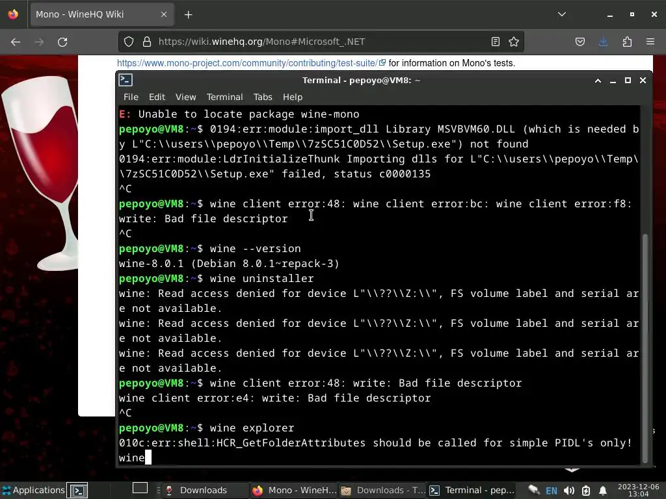Open the terminal Tabs menu
This screenshot has height=499, width=666.
click(263, 97)
